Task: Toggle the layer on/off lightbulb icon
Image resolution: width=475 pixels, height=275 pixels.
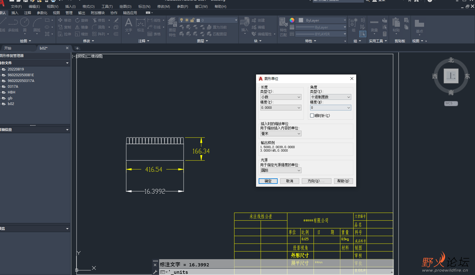Action: pos(182,20)
